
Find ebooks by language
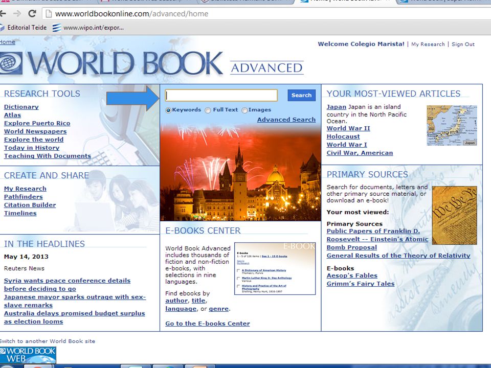coord(181,309)
